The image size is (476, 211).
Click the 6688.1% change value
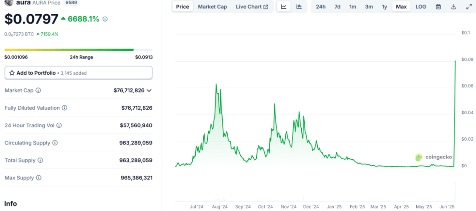pos(83,19)
